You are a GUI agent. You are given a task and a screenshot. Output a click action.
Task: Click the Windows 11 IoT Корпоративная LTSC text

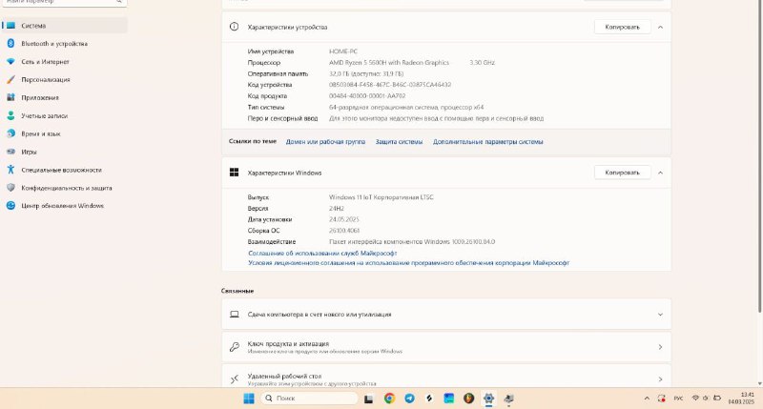(381, 197)
